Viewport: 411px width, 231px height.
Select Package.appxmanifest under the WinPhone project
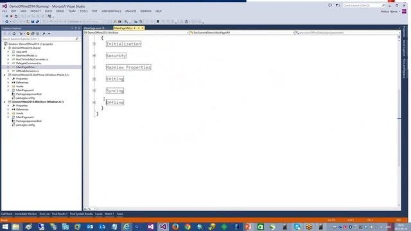29,94
